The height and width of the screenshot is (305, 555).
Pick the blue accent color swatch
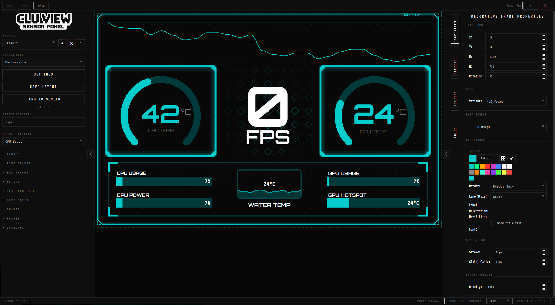coord(499,166)
